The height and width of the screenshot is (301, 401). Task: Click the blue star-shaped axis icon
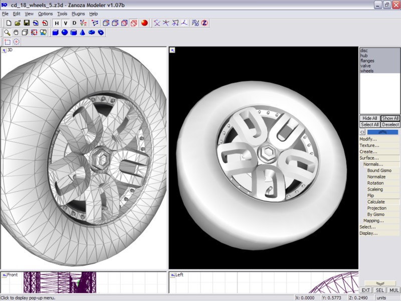(166, 23)
